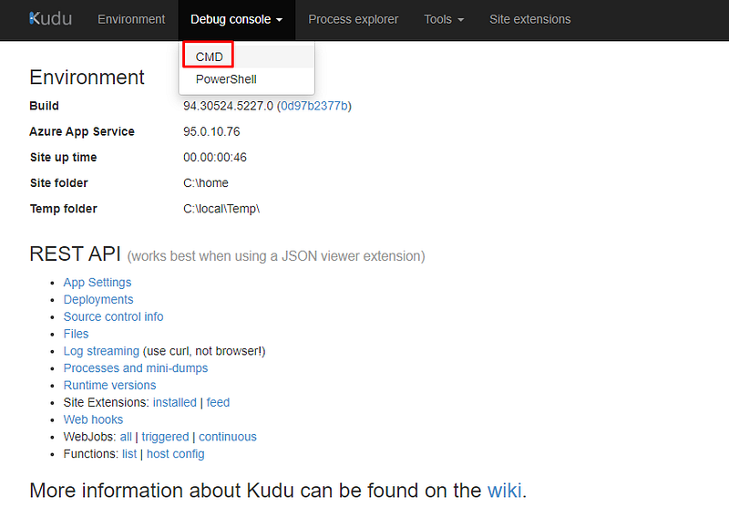The image size is (729, 507).
Task: Open the Environment nav item
Action: click(131, 19)
